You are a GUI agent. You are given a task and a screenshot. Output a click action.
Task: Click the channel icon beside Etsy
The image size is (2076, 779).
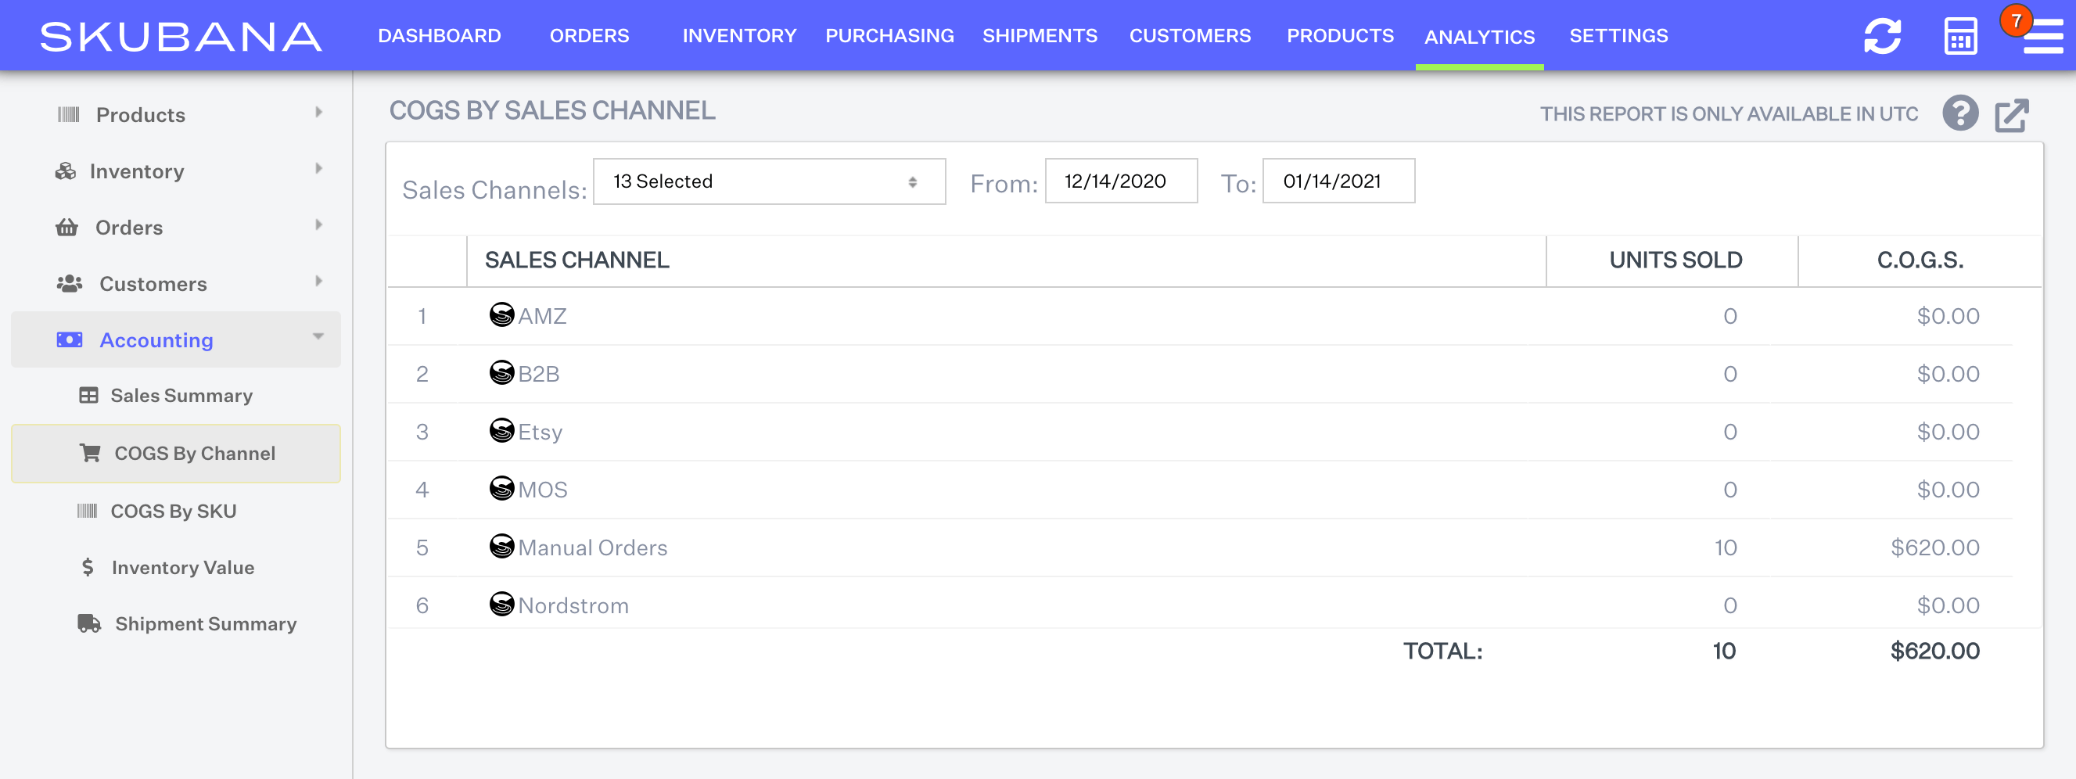(x=502, y=430)
